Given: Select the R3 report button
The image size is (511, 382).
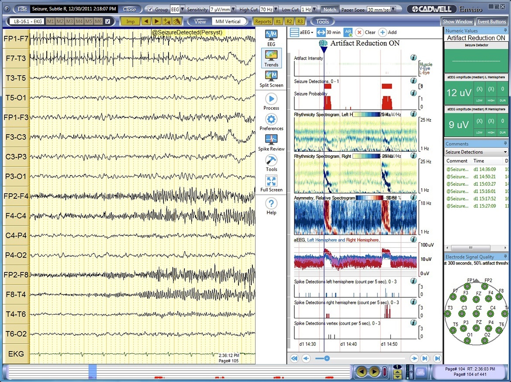Looking at the screenshot, I should [x=300, y=21].
